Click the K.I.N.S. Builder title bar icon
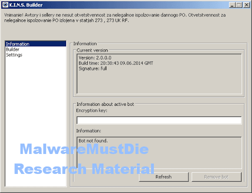 5,5
